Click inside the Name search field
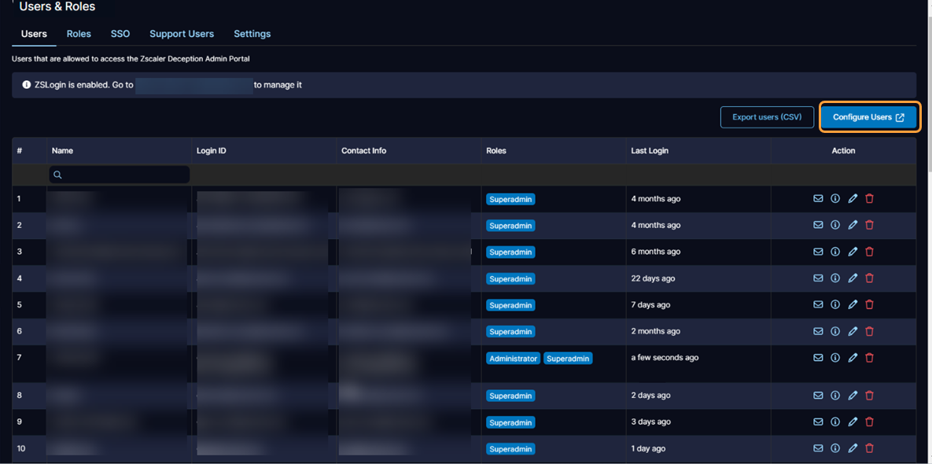Viewport: 932px width, 464px height. 118,174
